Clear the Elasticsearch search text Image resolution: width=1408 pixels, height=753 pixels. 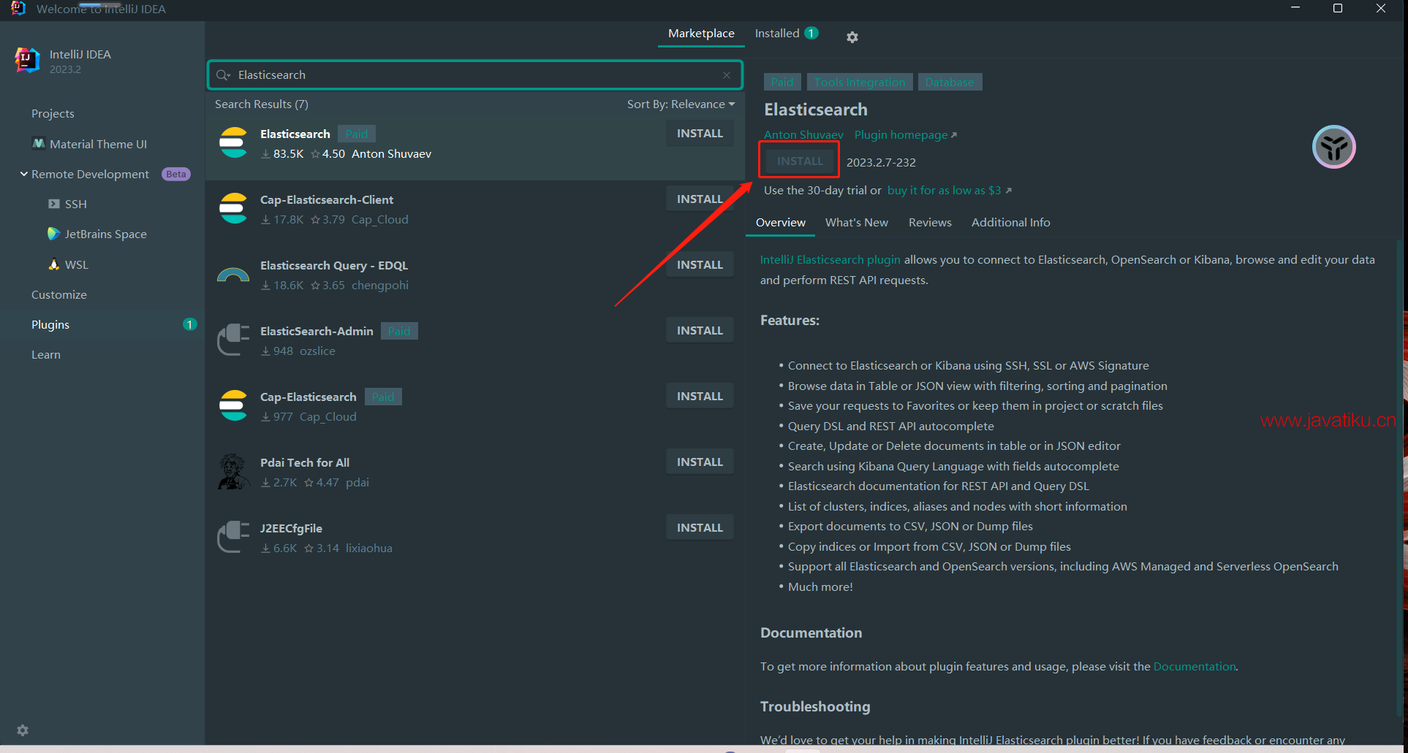[727, 75]
